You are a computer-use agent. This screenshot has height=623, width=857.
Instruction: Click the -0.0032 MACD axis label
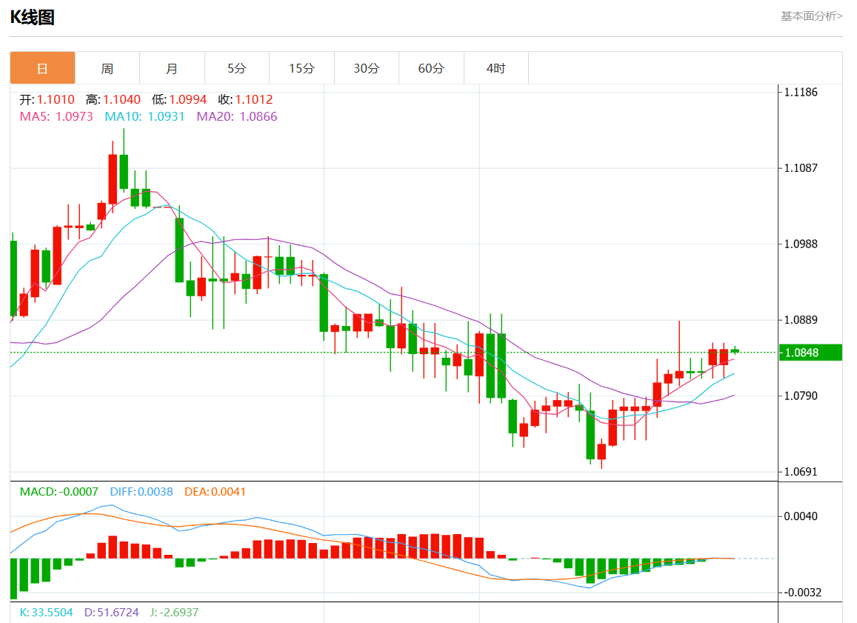coord(802,593)
